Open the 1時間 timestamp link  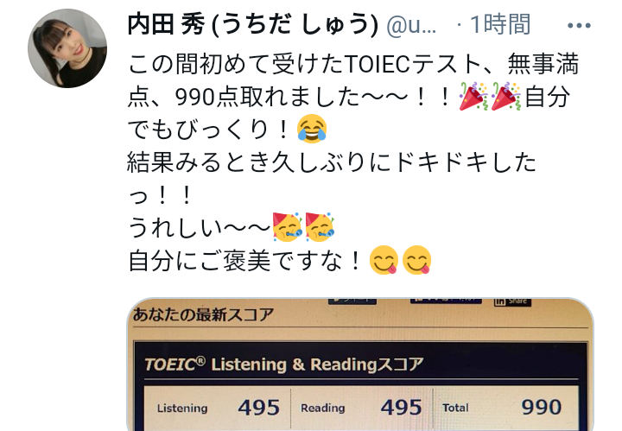click(x=500, y=24)
